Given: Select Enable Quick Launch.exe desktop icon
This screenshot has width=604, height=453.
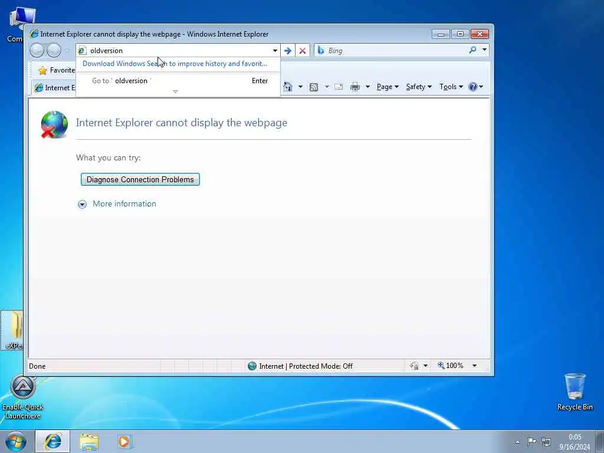Looking at the screenshot, I should click(x=23, y=397).
